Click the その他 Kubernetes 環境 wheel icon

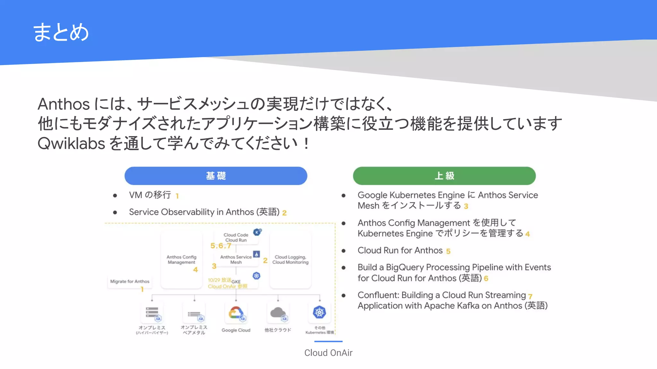click(320, 312)
